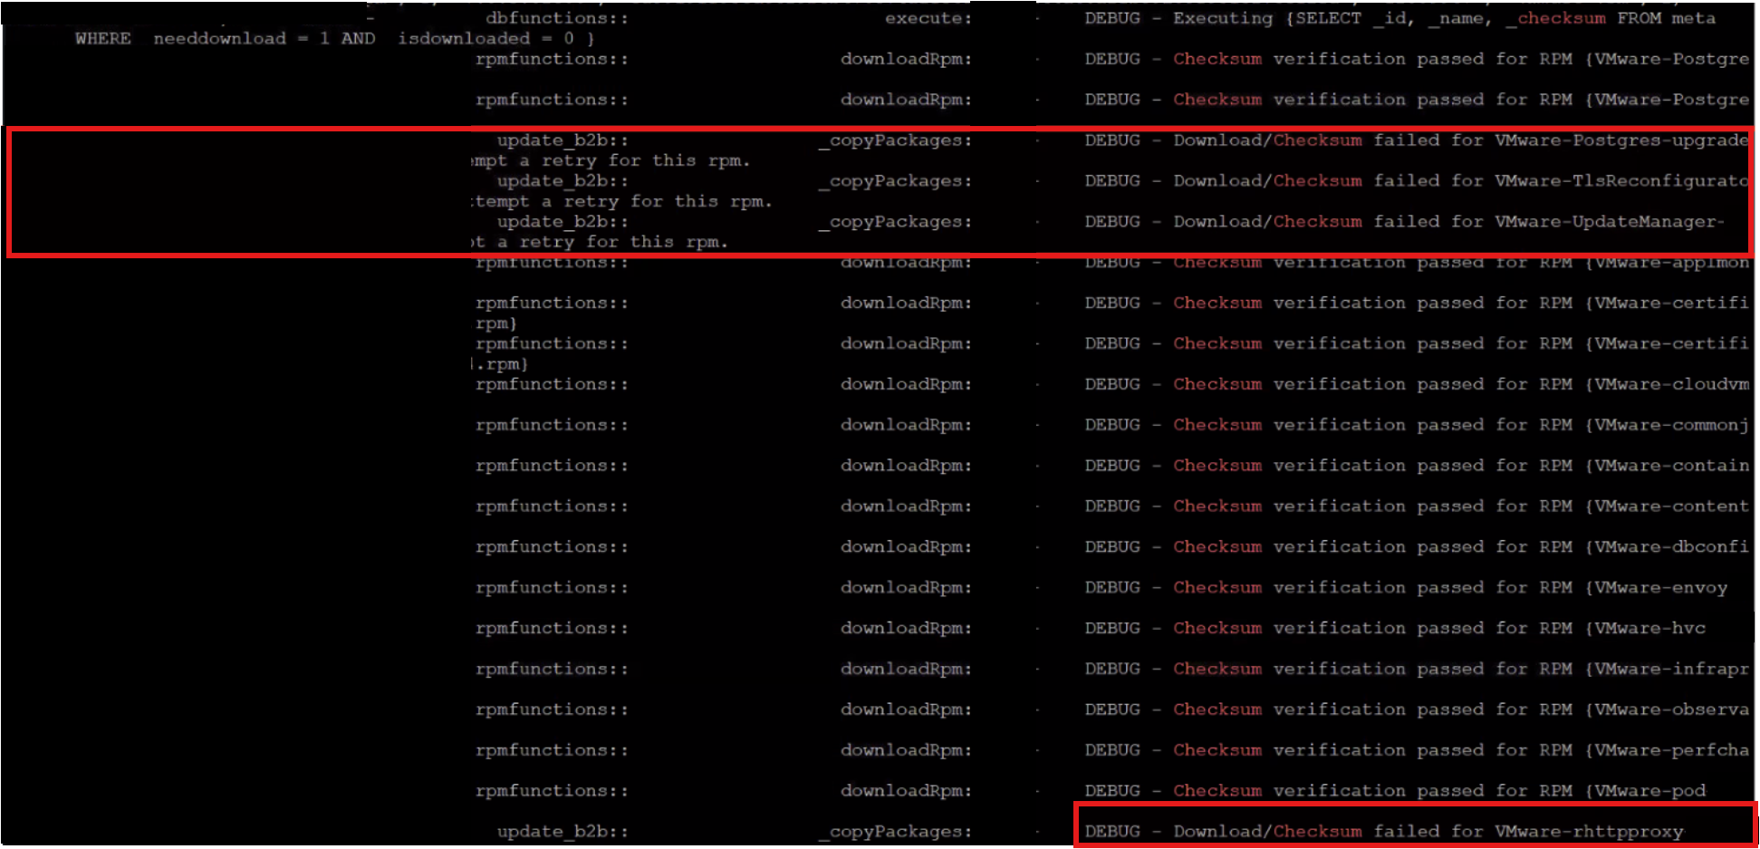Click 'downloadRpm:' in the VMware-contain row
Screen dimensions: 1760x849
pyautogui.click(x=906, y=466)
